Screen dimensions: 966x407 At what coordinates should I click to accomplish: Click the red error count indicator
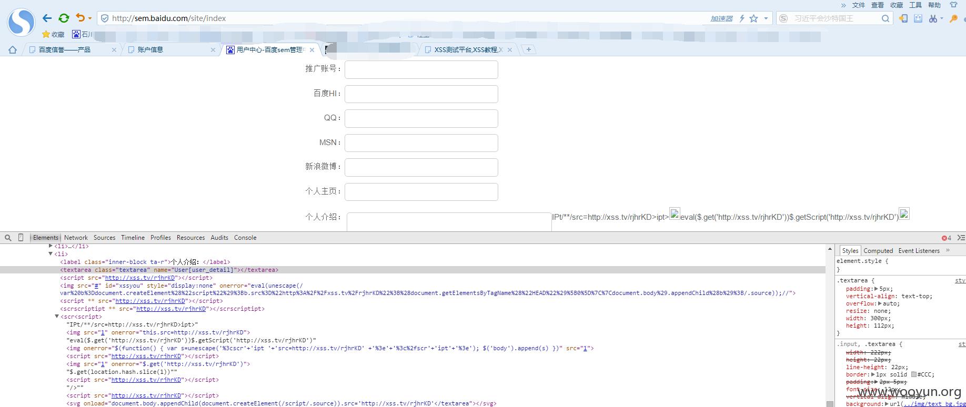click(947, 238)
